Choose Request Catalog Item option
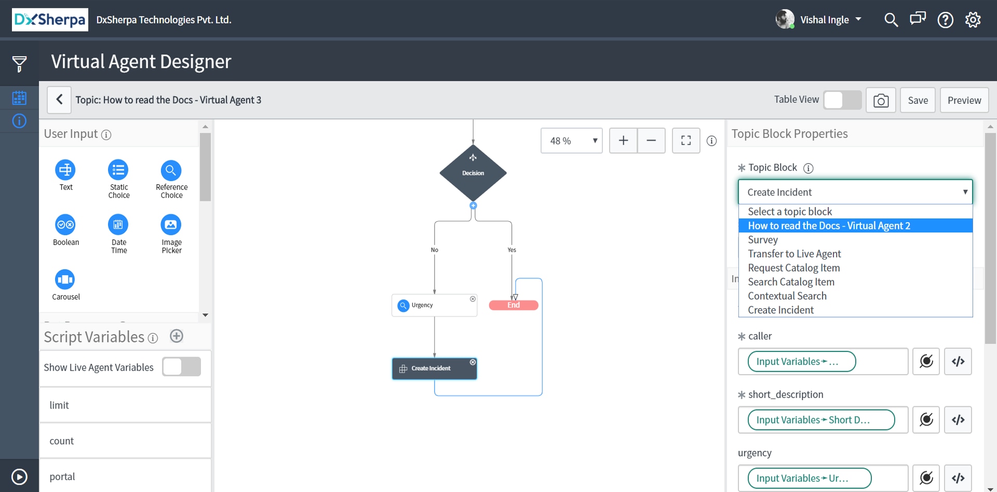Viewport: 997px width, 492px height. (x=855, y=267)
